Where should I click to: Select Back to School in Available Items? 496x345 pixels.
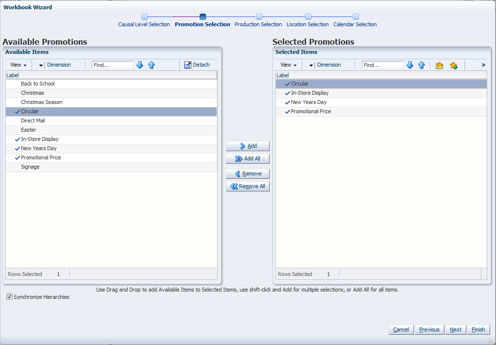coord(111,84)
